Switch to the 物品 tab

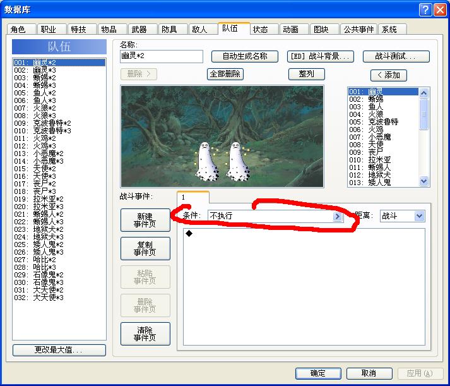(x=112, y=29)
